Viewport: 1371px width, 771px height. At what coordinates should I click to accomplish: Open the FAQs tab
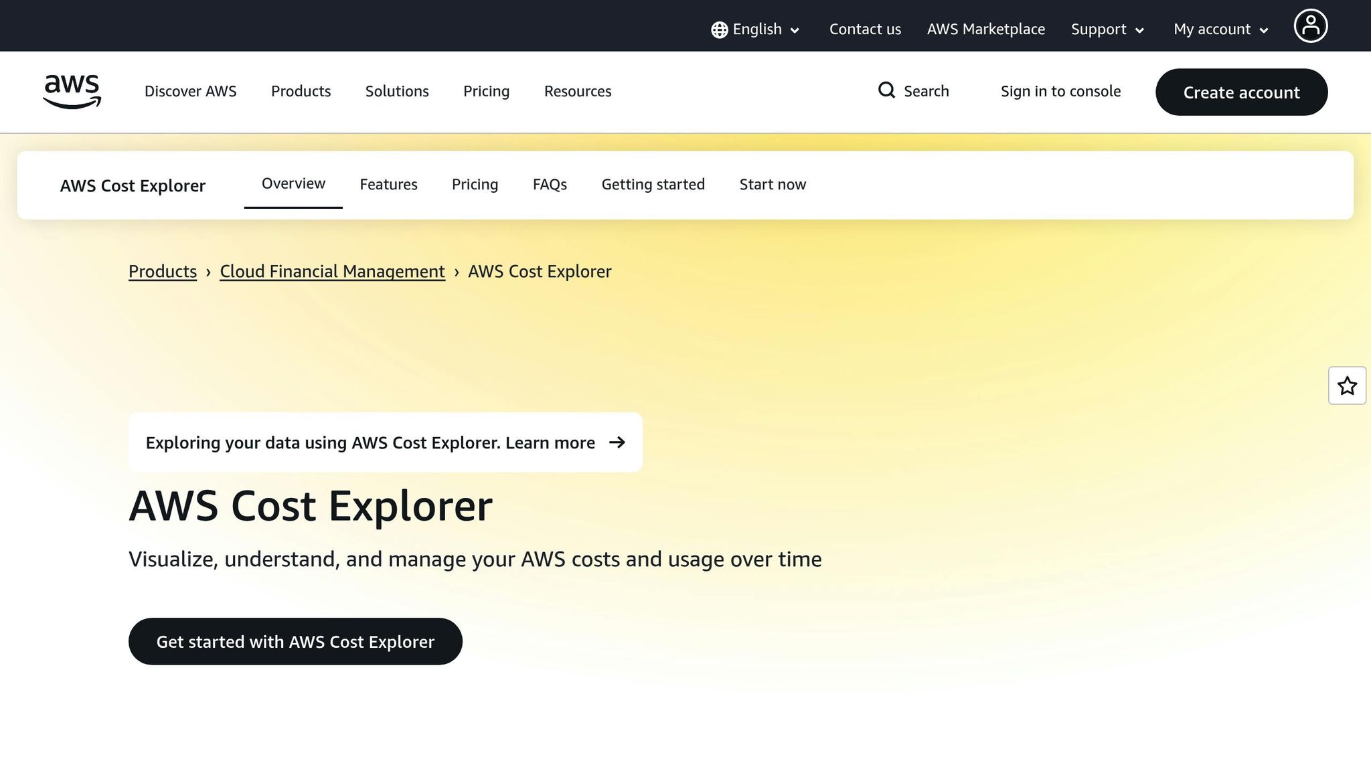549,184
